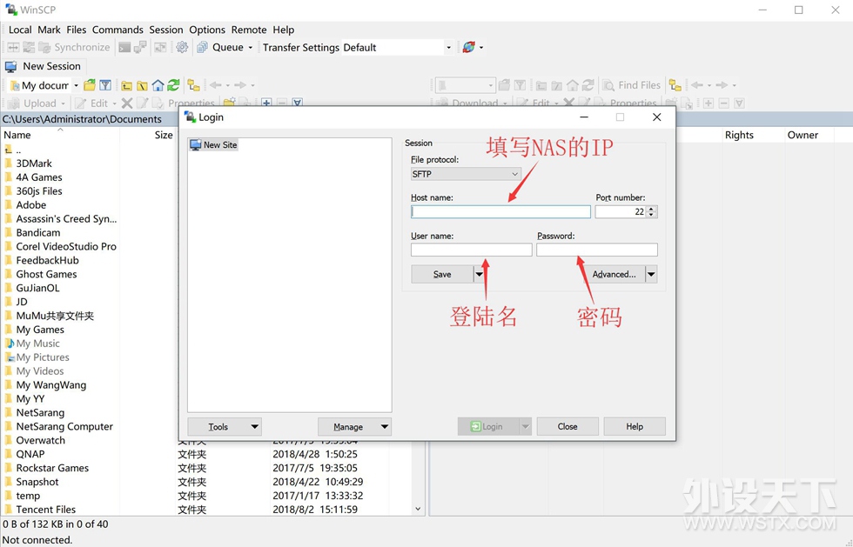
Task: Click the Login button
Action: 488,427
